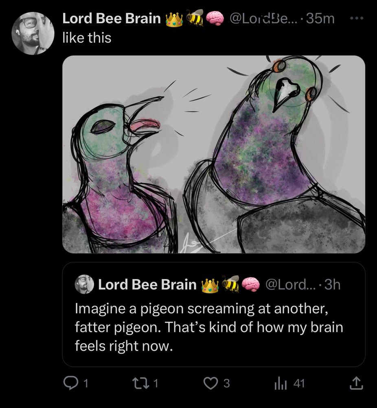Click the quoted tweet's author name
The height and width of the screenshot is (408, 377).
tap(147, 284)
